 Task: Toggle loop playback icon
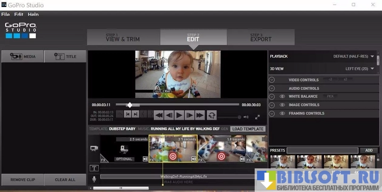pos(212,115)
